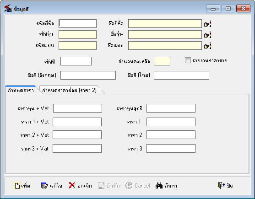Click the ราคา 3 price field
This screenshot has height=199, width=255.
[x=171, y=149]
